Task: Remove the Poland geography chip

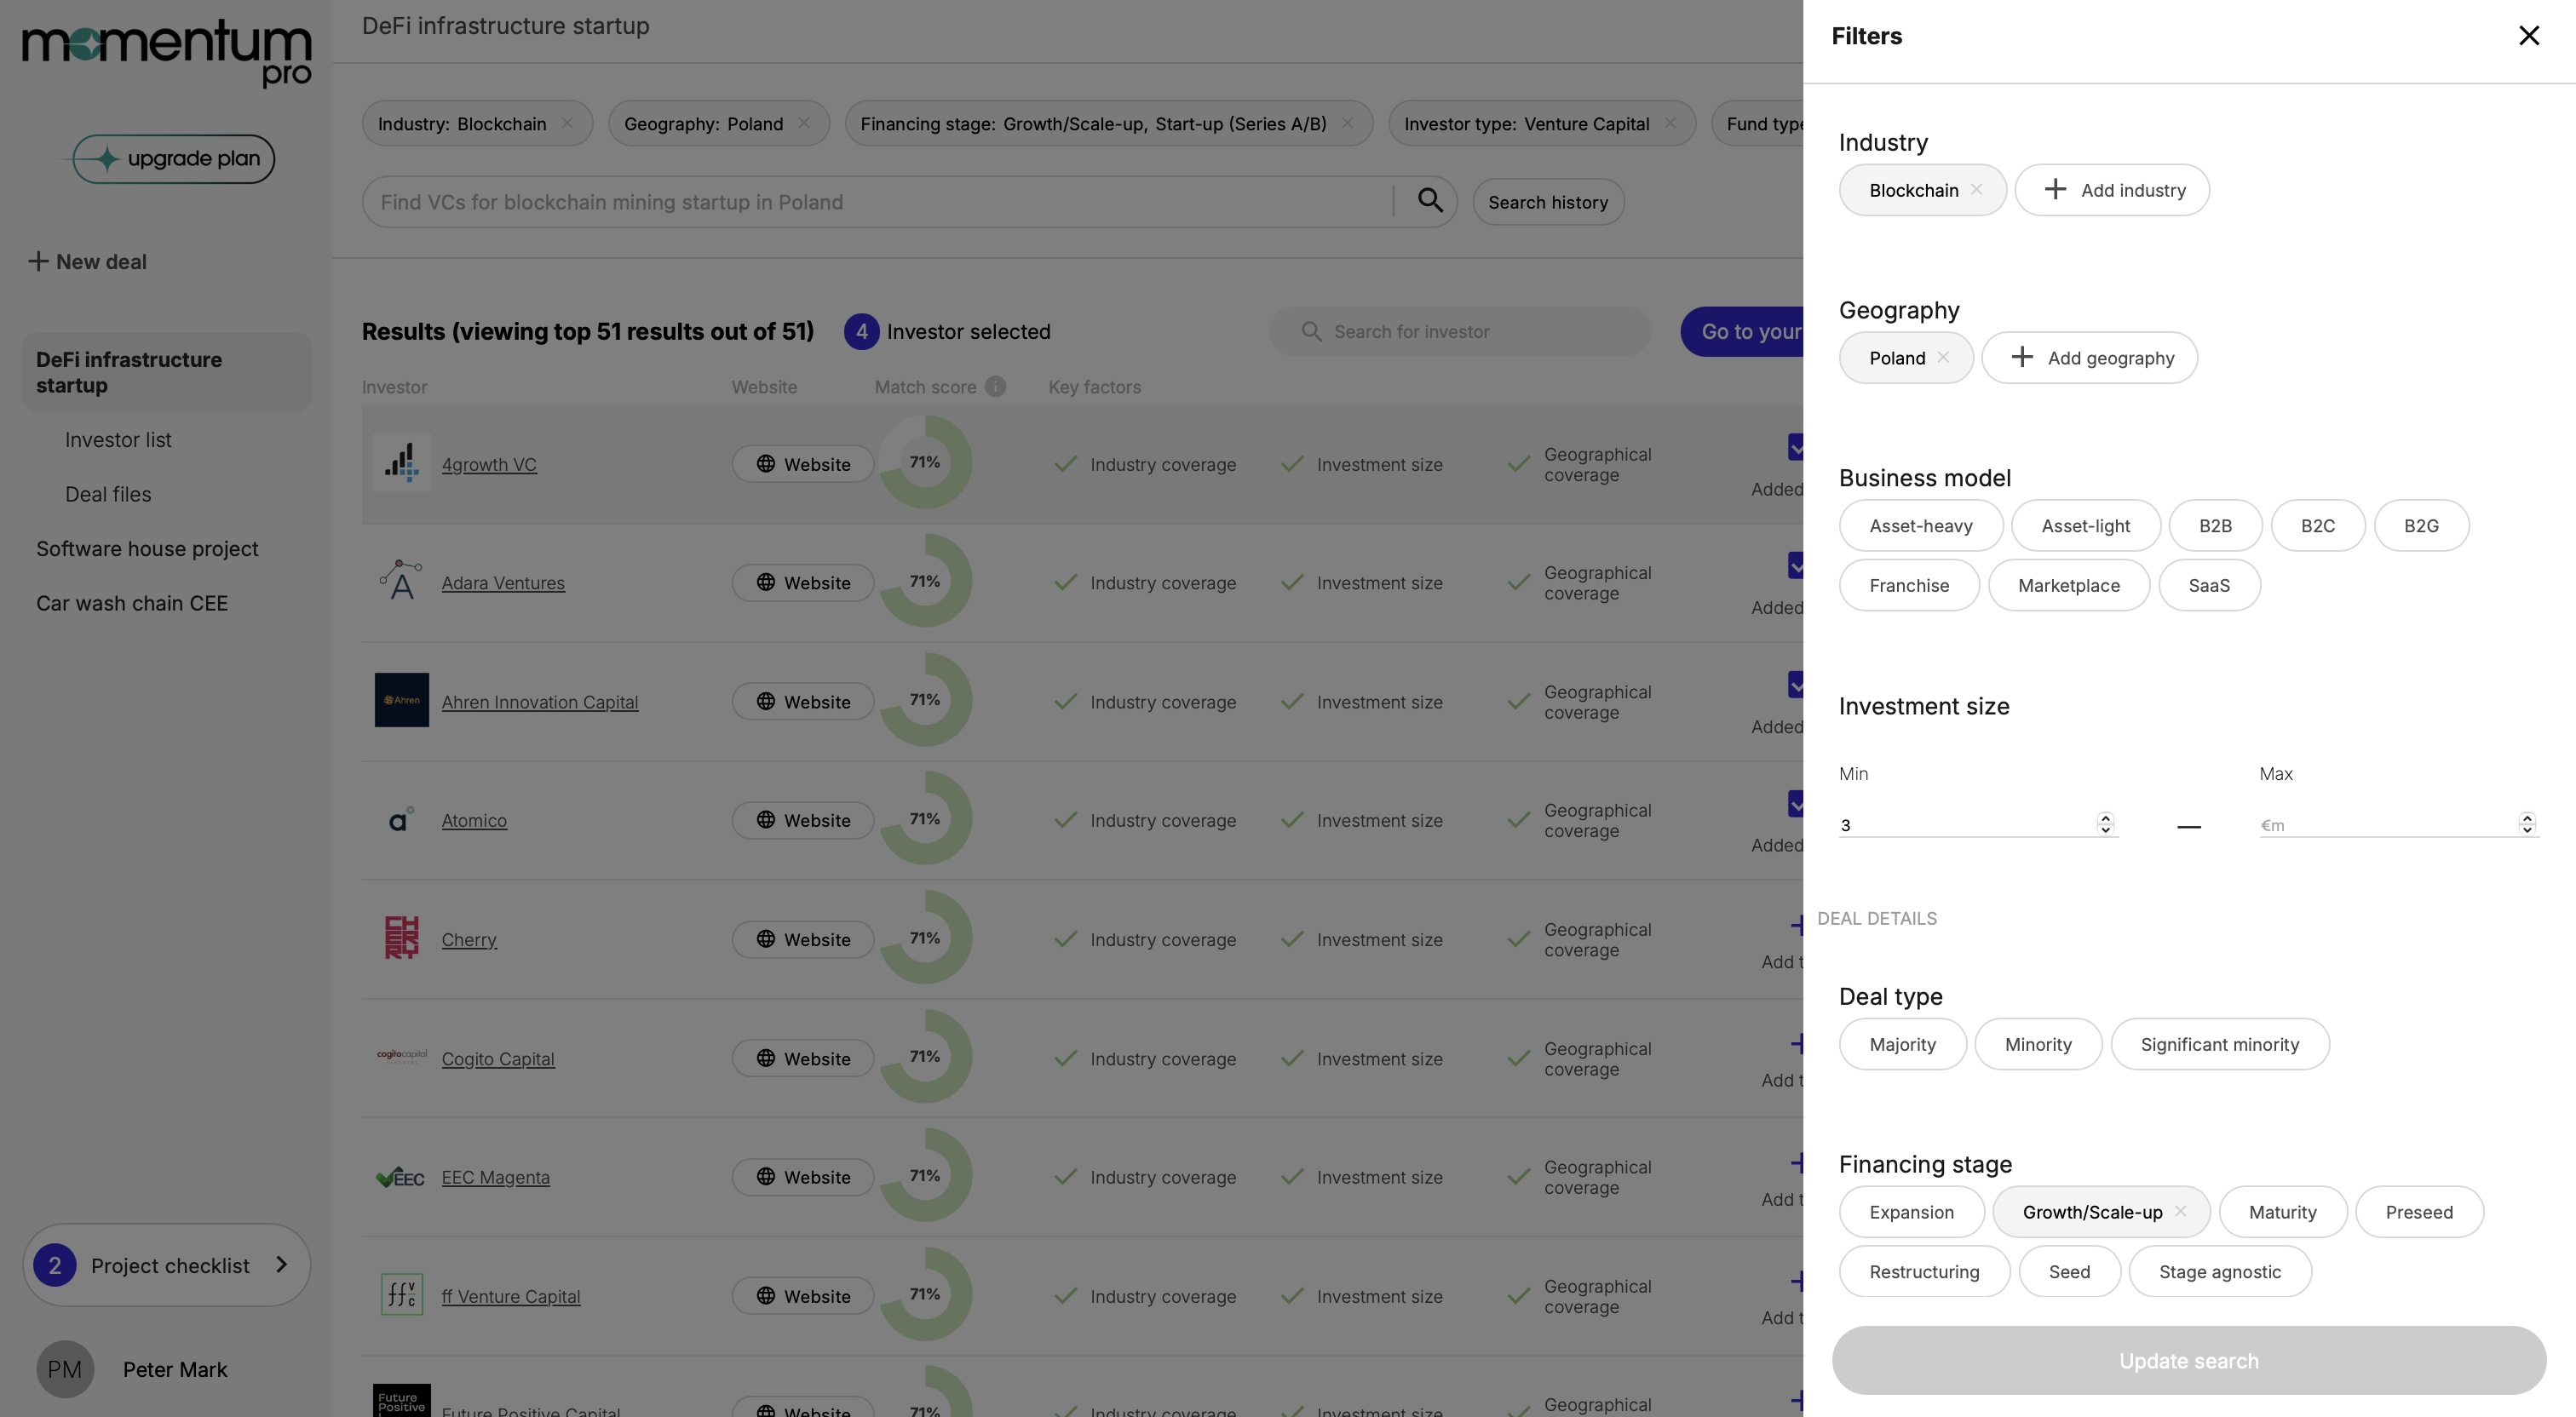Action: 1943,357
